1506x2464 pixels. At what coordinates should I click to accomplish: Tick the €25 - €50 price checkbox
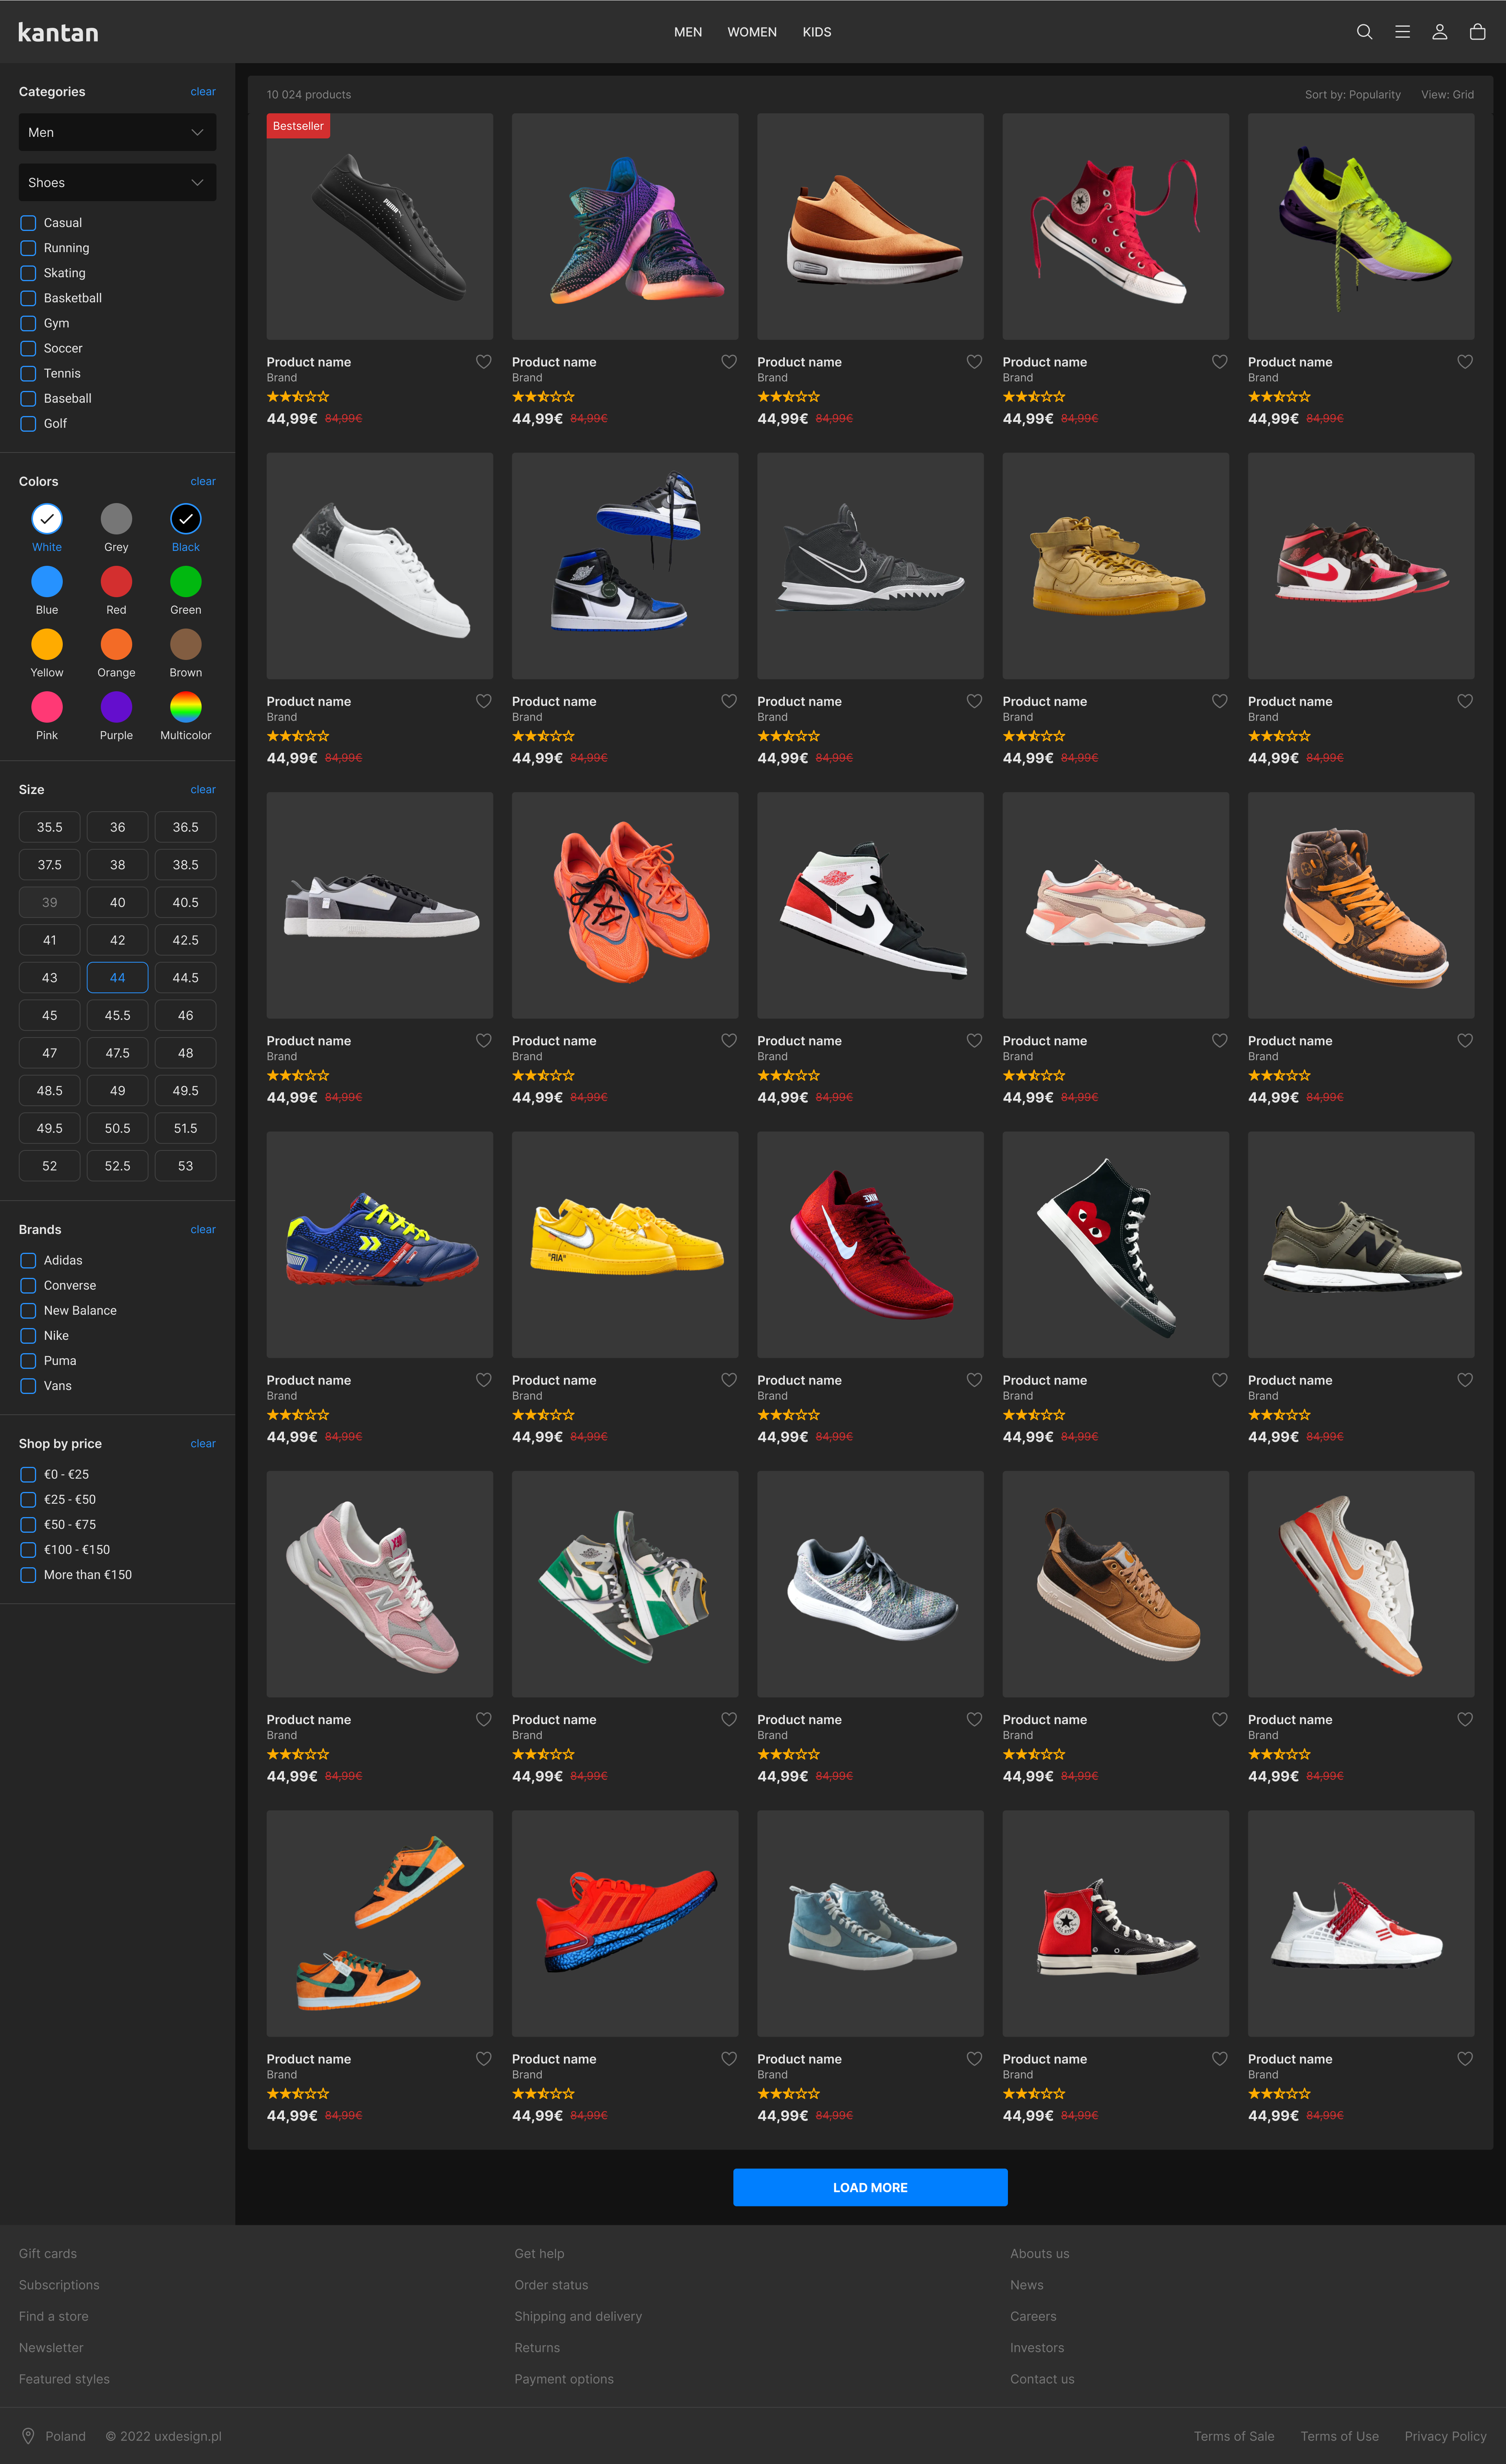pos(28,1500)
